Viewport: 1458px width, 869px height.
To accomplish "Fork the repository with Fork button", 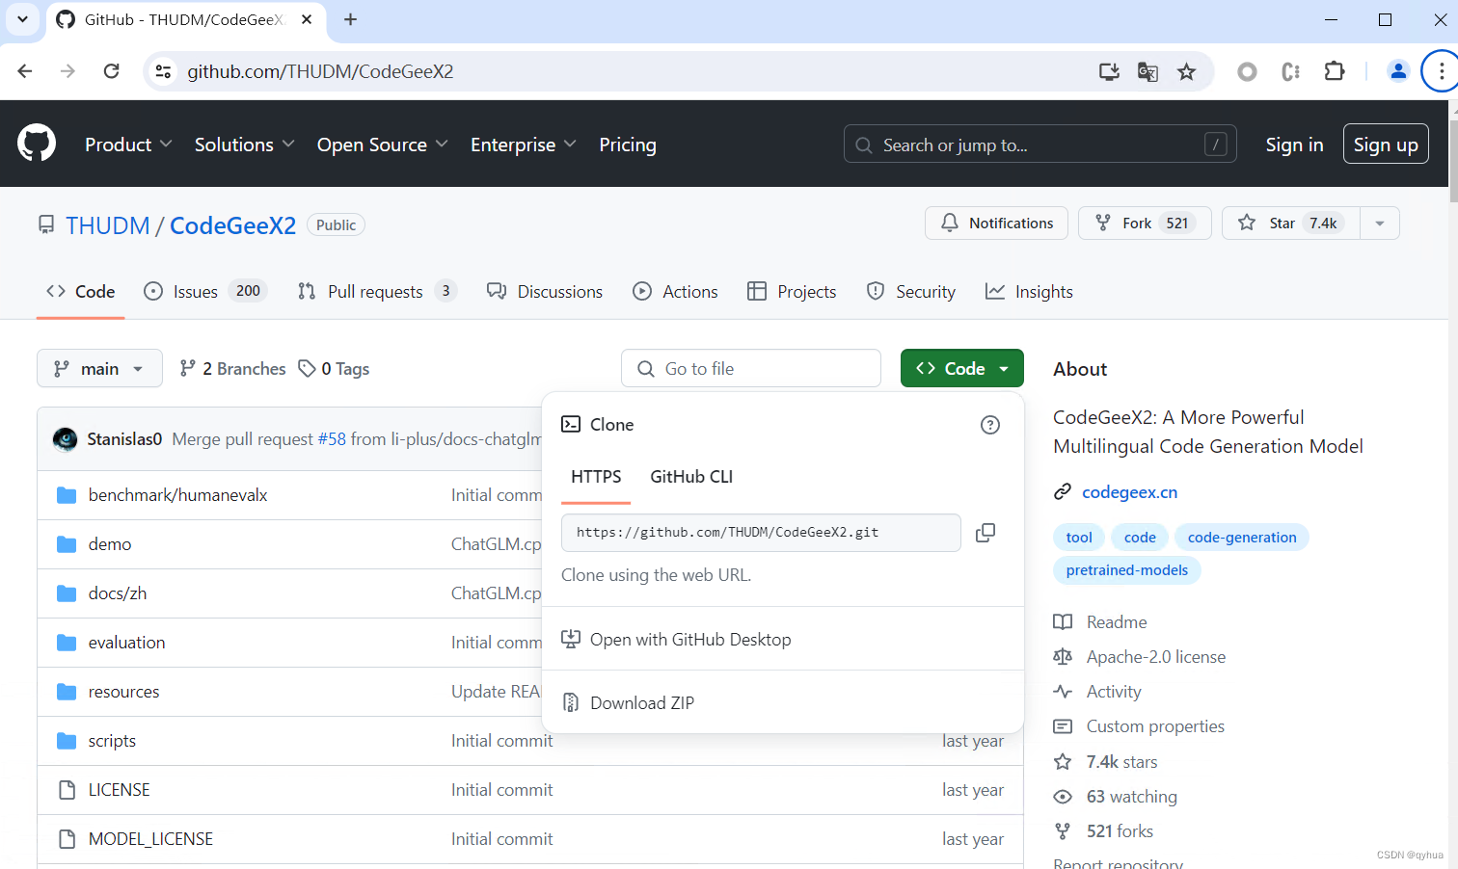I will [1145, 224].
